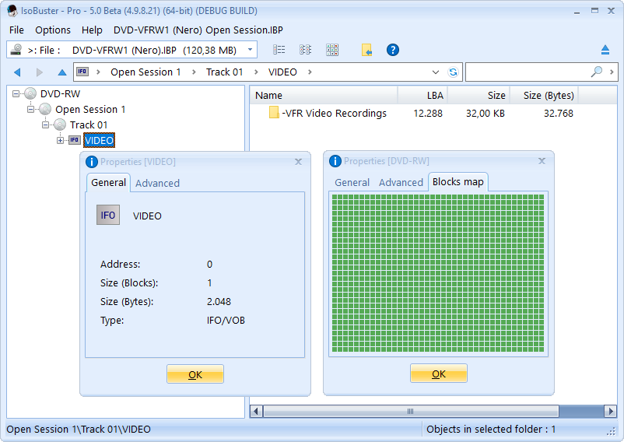
Task: Click the search magnifier icon
Action: click(596, 72)
